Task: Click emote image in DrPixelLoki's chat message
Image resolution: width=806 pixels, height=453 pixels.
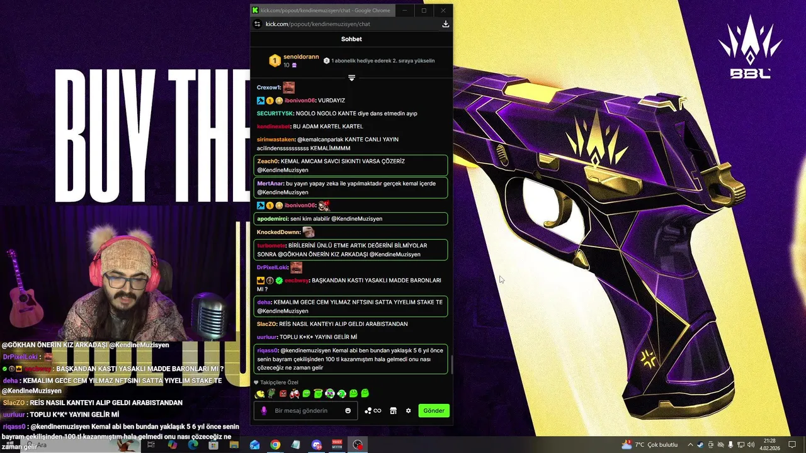Action: [x=296, y=267]
